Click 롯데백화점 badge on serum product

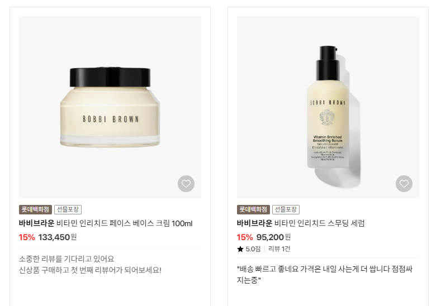tap(253, 209)
